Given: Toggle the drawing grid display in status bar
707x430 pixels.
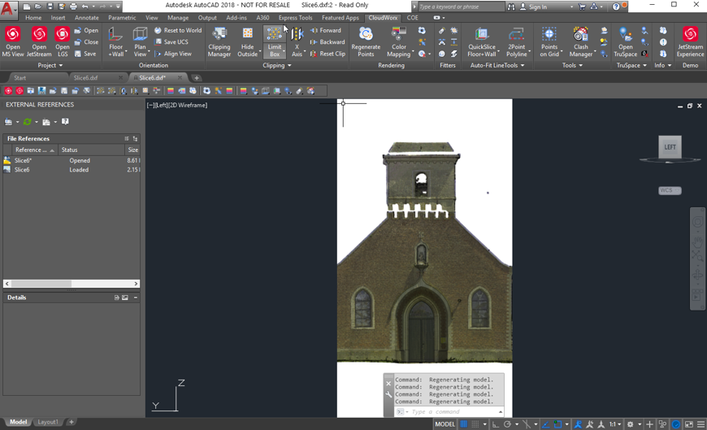Looking at the screenshot, I should point(464,424).
